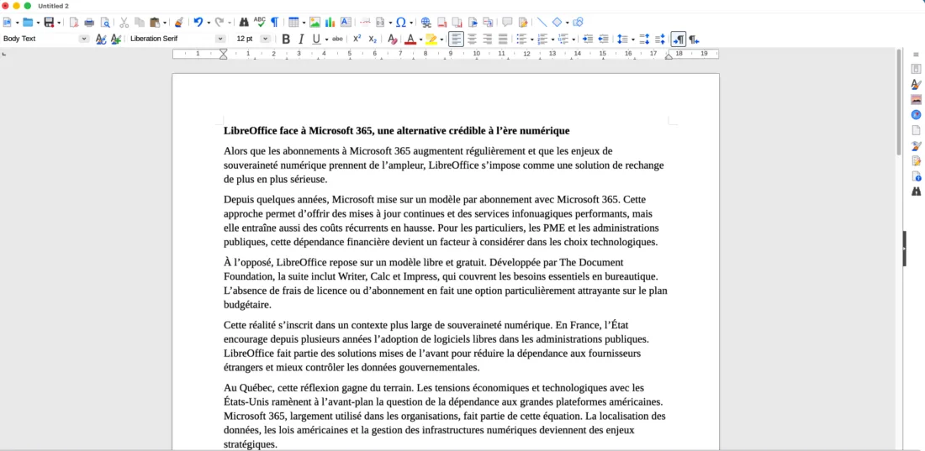925x451 pixels.
Task: Set paragraph alignment to center
Action: [472, 39]
